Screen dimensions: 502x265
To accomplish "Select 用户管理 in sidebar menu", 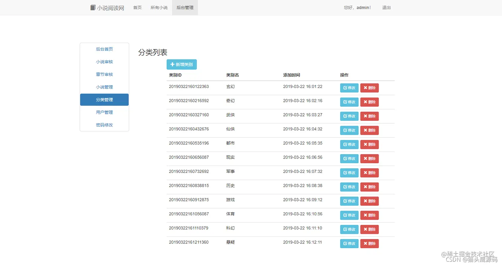I will pyautogui.click(x=104, y=112).
